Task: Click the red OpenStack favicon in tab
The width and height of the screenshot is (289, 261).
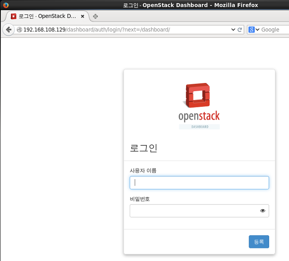Action: (x=14, y=16)
